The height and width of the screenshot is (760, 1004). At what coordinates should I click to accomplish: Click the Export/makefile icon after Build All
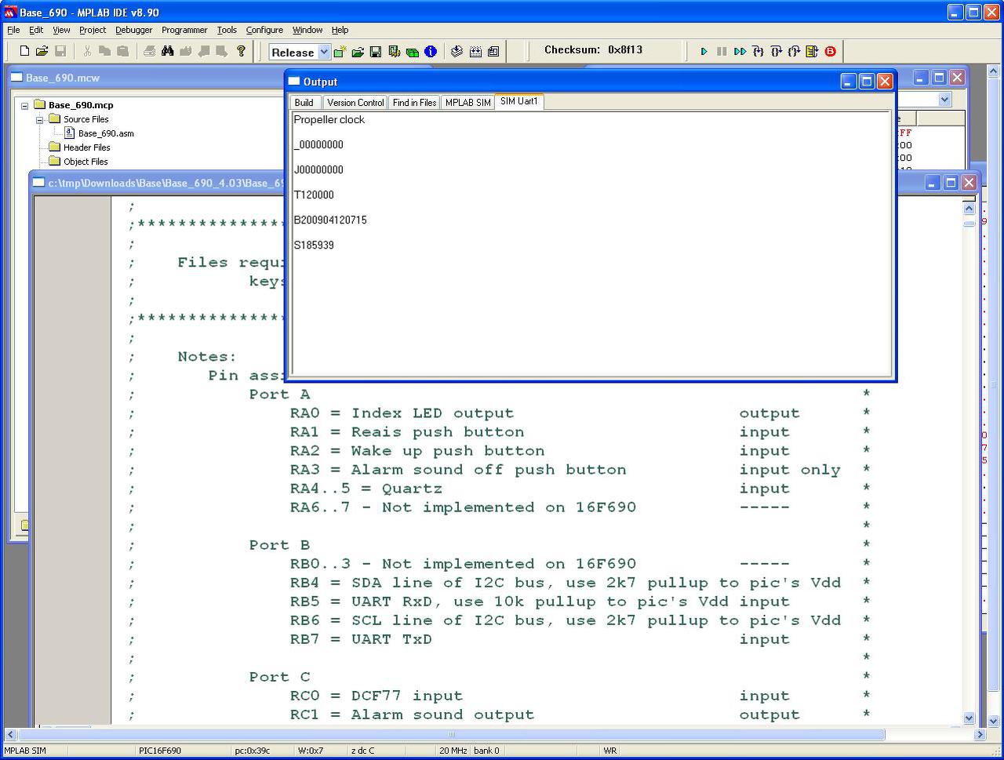493,52
